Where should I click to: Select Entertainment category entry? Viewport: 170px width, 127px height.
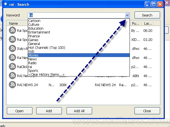79,32
